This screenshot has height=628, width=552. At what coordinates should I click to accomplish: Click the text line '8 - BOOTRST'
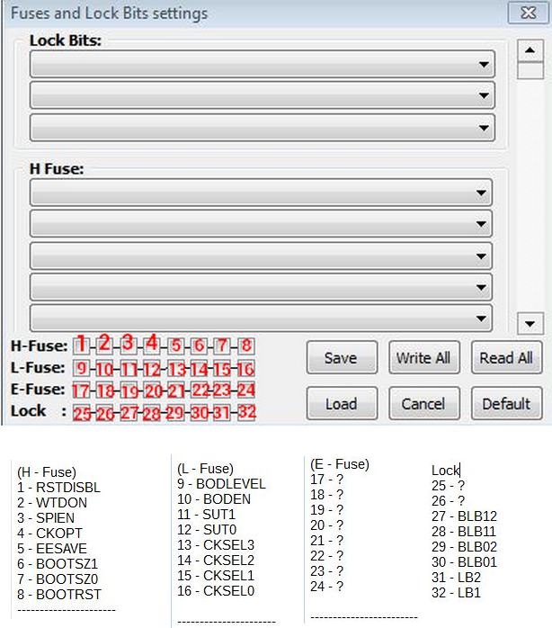coord(59,595)
